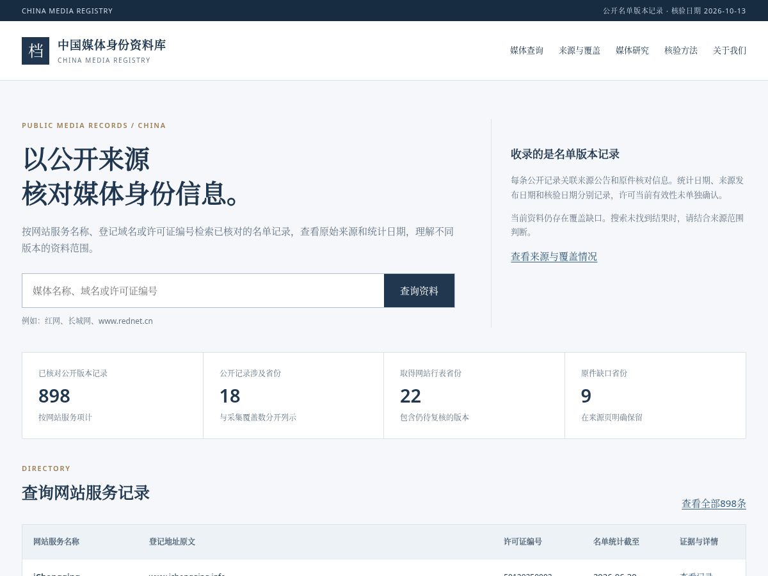Screen dimensions: 768x576
Task: Click the 原件缺口省份 9 stat card
Action: (x=655, y=396)
